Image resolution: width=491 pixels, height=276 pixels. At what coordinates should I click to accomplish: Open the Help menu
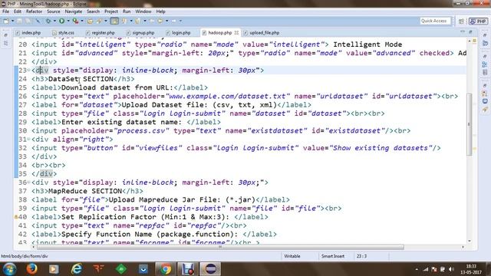pyautogui.click(x=160, y=11)
